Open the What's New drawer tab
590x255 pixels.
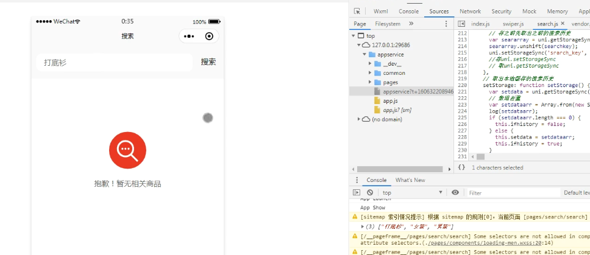pyautogui.click(x=410, y=180)
